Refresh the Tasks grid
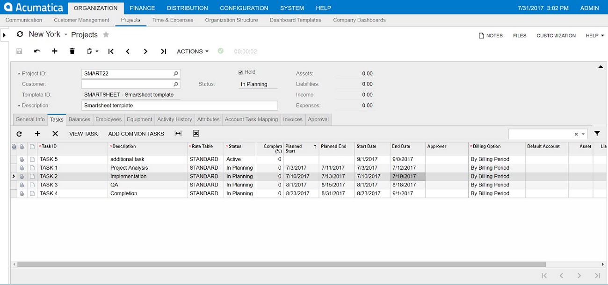The height and width of the screenshot is (285, 608). 19,134
